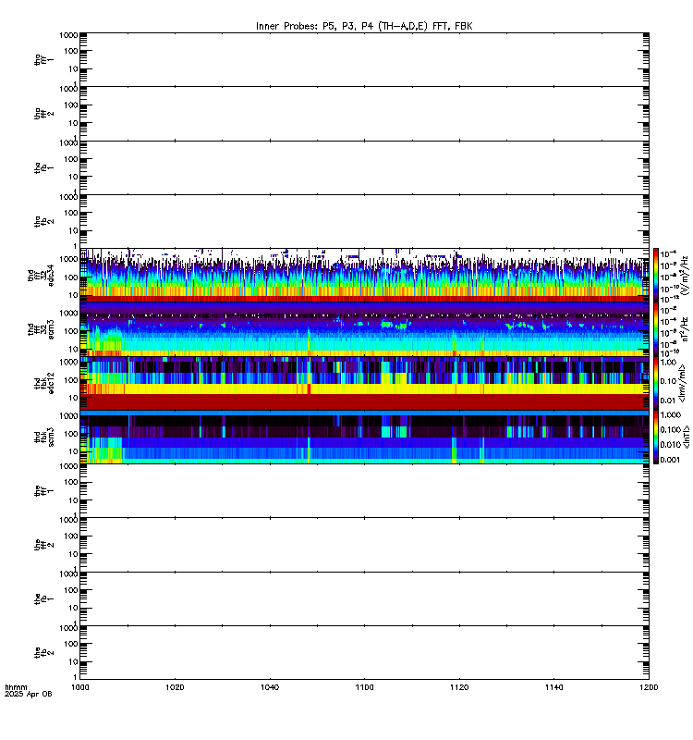693x740 pixels.
Task: Click the 'the fff 2' axis label
Action: (44, 545)
